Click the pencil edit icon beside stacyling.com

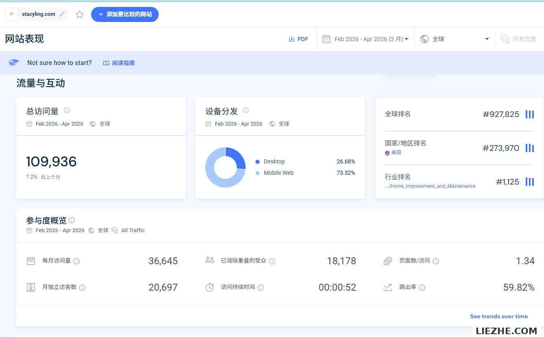[x=62, y=14]
